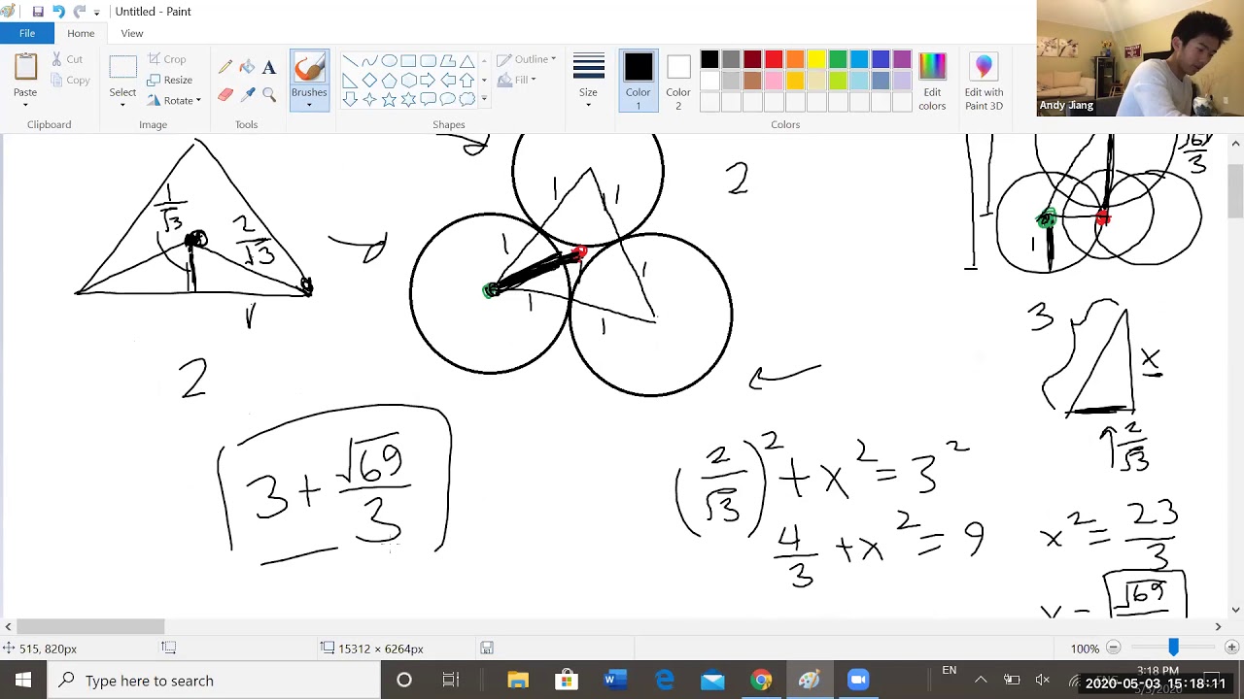Viewport: 1244px width, 699px height.
Task: Choose the Triangle shape
Action: click(466, 60)
